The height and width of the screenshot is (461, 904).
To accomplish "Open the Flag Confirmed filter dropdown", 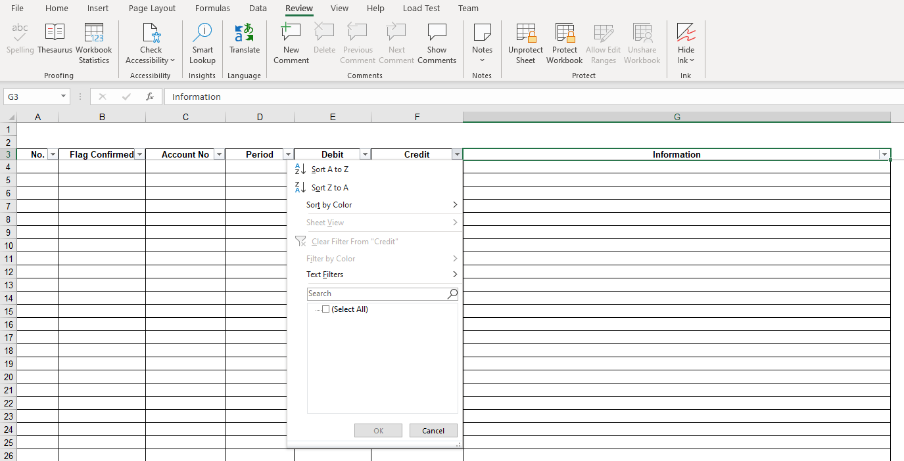I will (x=139, y=154).
